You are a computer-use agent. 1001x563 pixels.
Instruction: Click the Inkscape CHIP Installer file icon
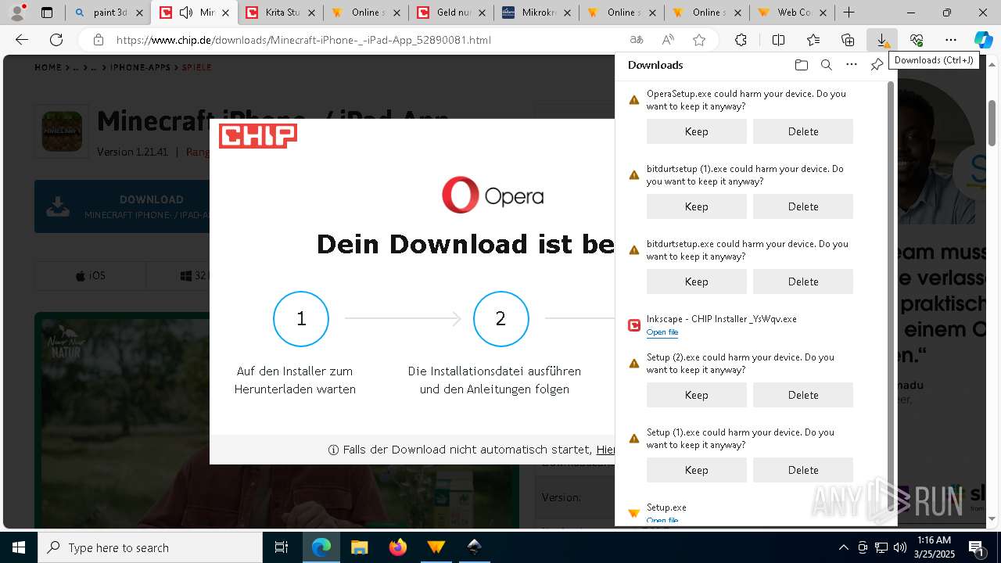point(634,325)
